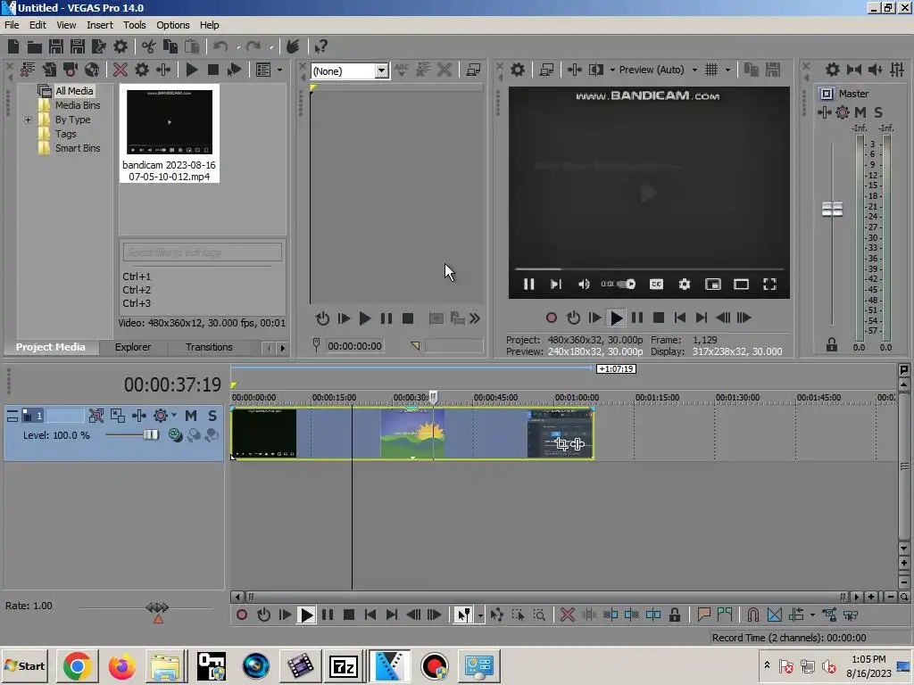Screen dimensions: 914x685
Task: Click the Copy icon in main toolbar
Action: [170, 46]
